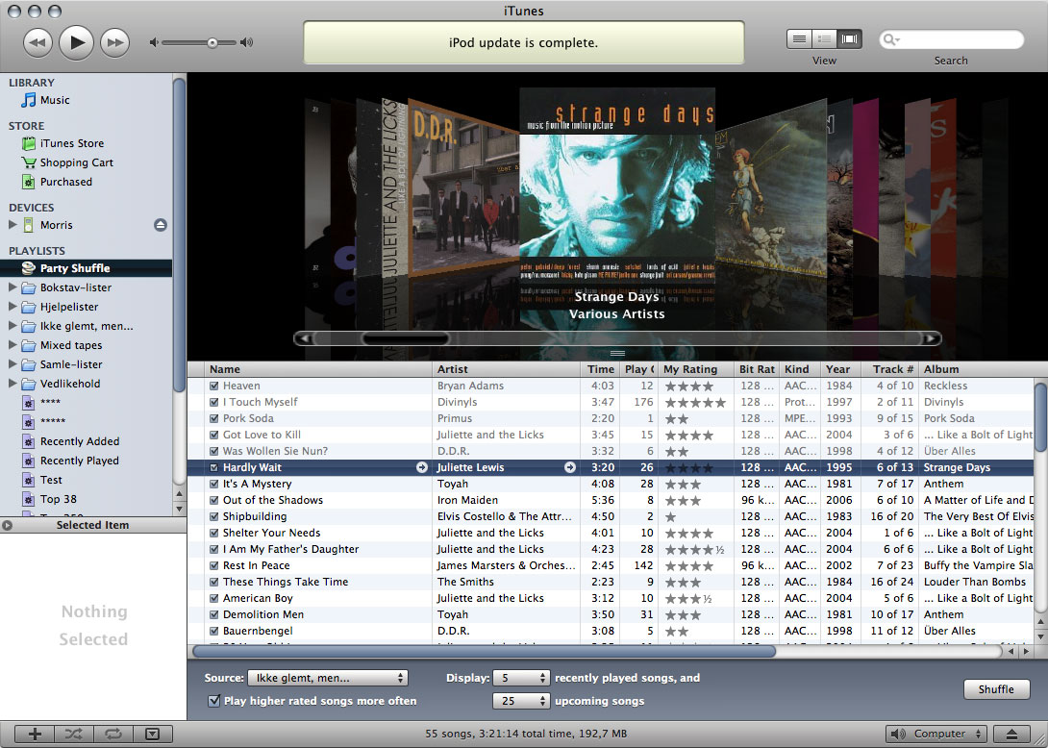Image resolution: width=1048 pixels, height=748 pixels.
Task: Uncheck It's A Mystery checkbox
Action: point(213,484)
